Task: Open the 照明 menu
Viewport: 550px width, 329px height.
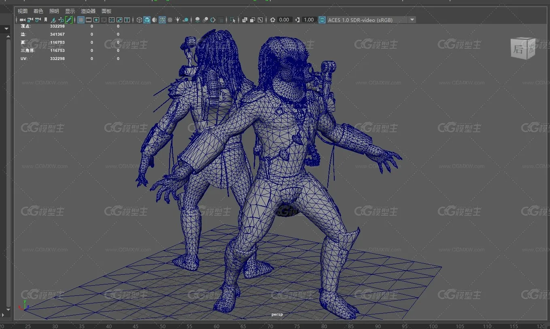Action: (54, 11)
